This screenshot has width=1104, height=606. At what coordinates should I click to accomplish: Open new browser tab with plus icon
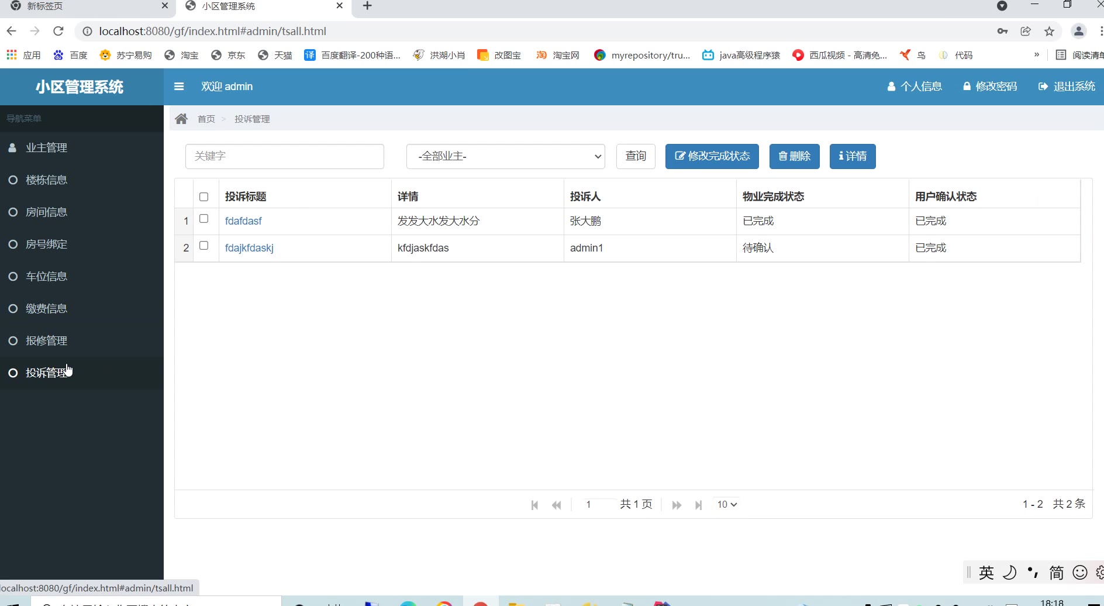tap(367, 6)
